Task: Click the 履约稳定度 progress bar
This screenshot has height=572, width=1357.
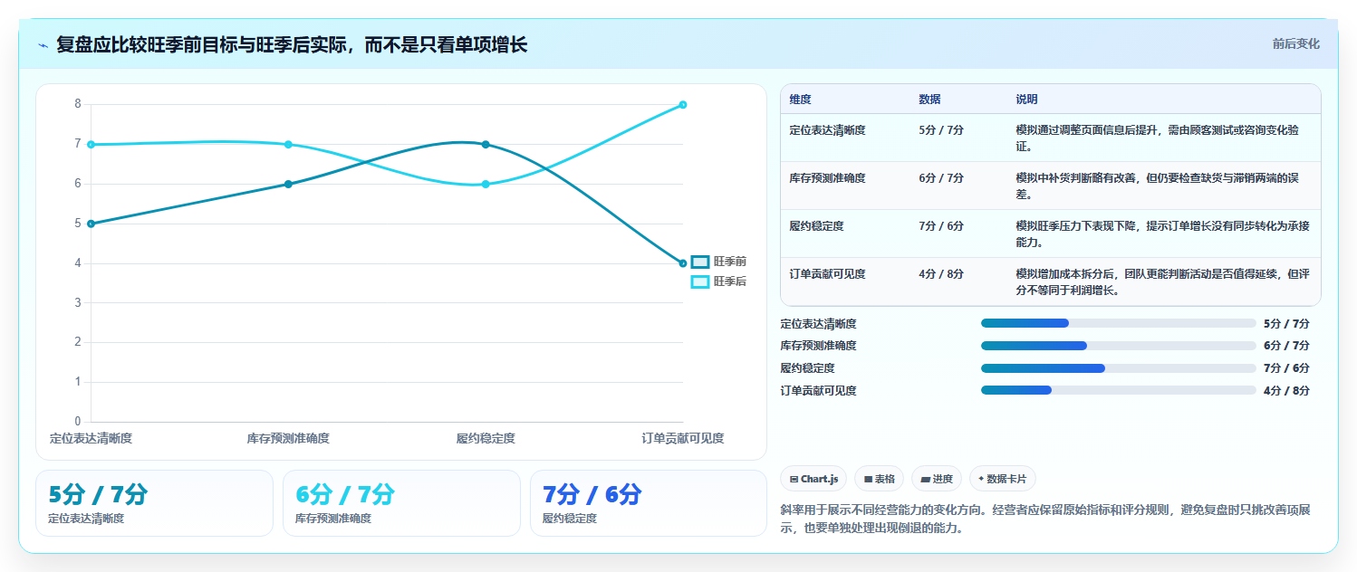Action: click(x=1119, y=368)
